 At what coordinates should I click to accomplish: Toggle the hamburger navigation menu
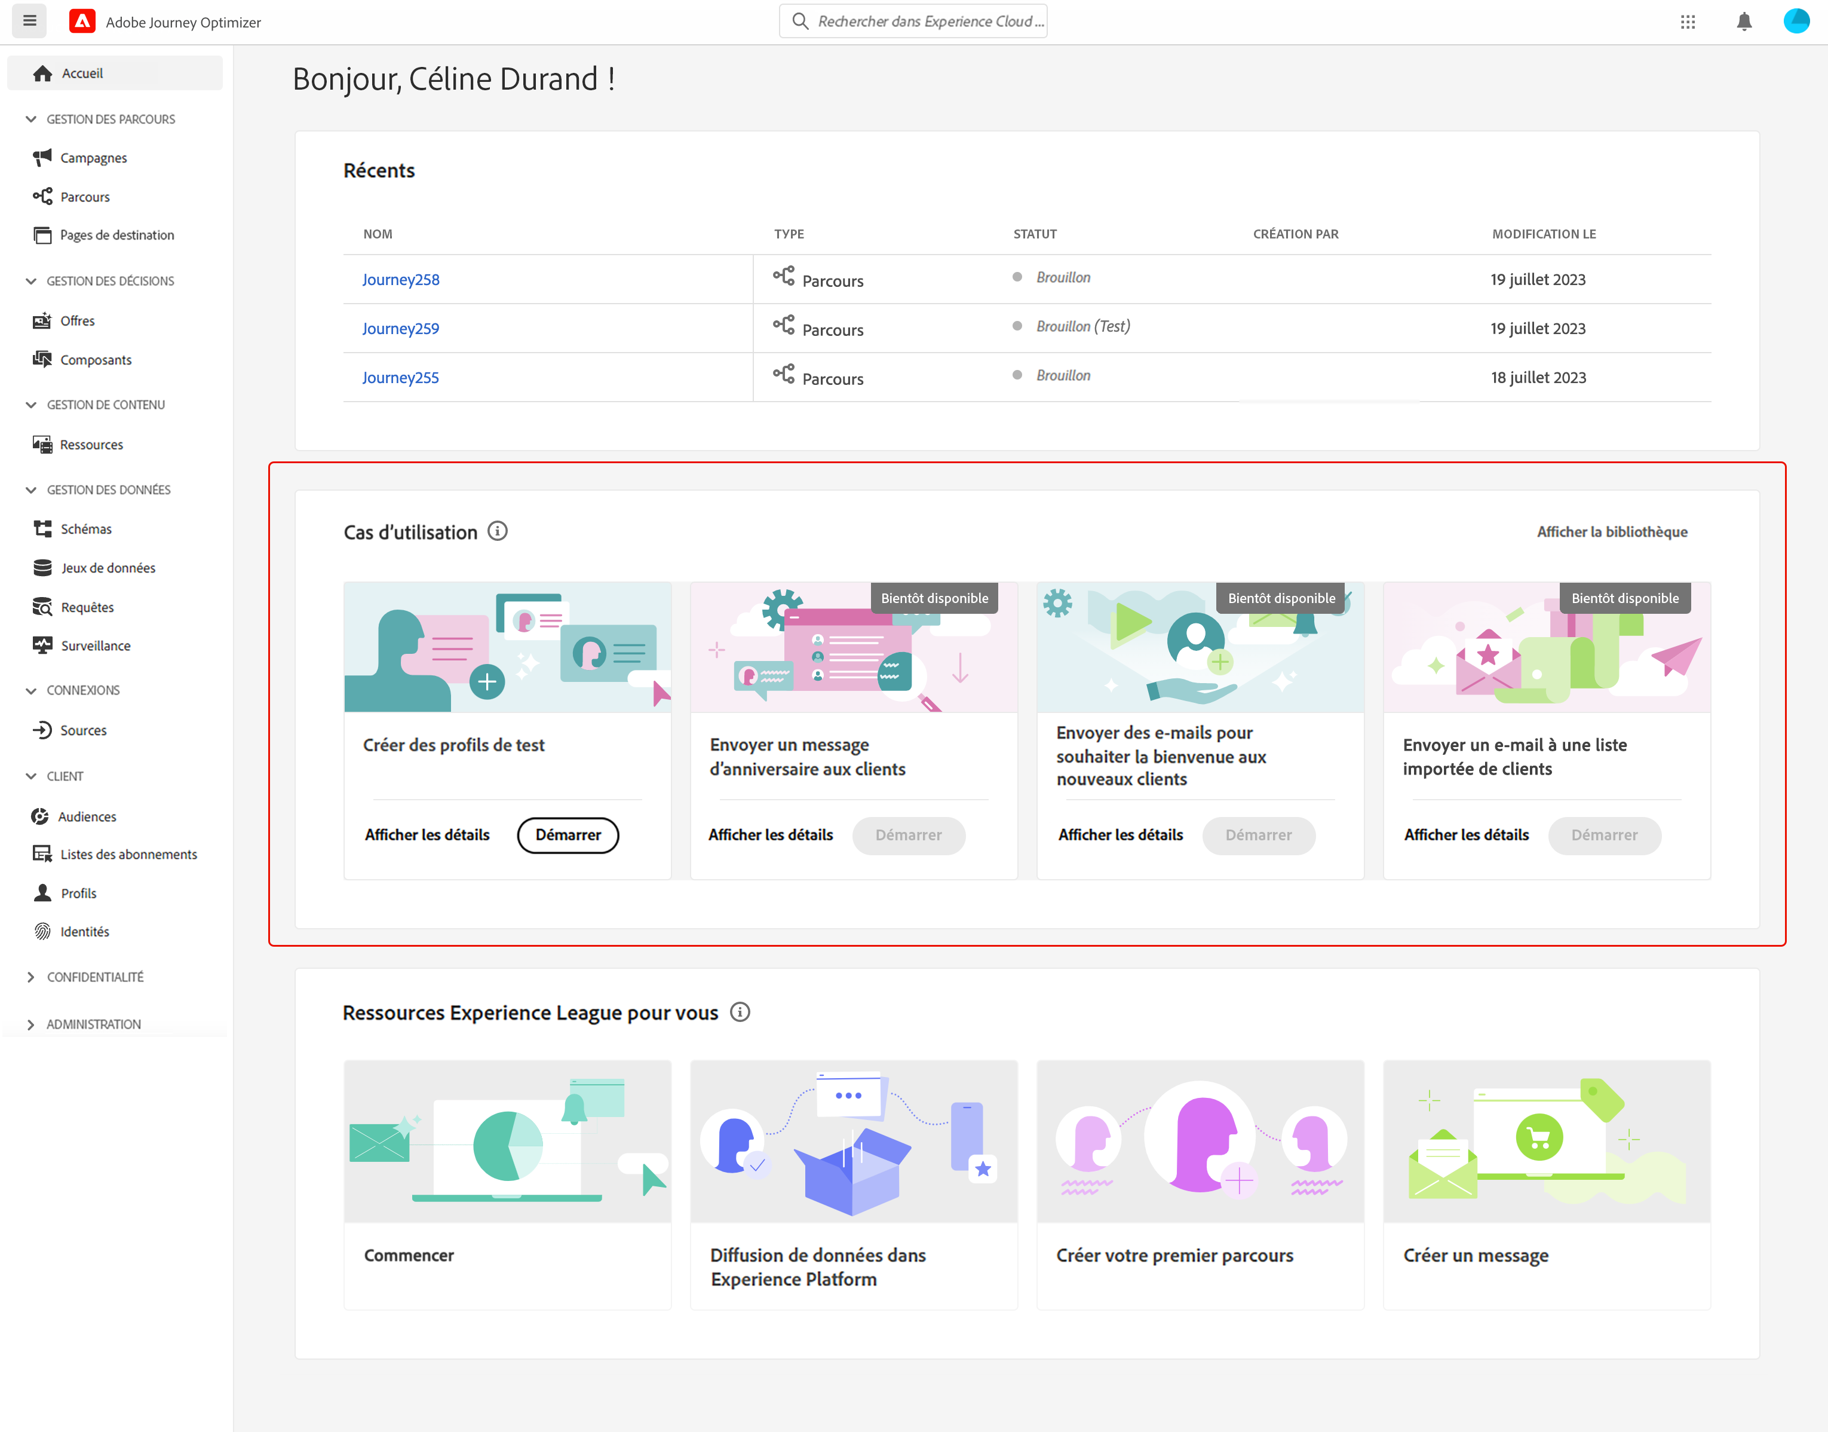pyautogui.click(x=29, y=21)
